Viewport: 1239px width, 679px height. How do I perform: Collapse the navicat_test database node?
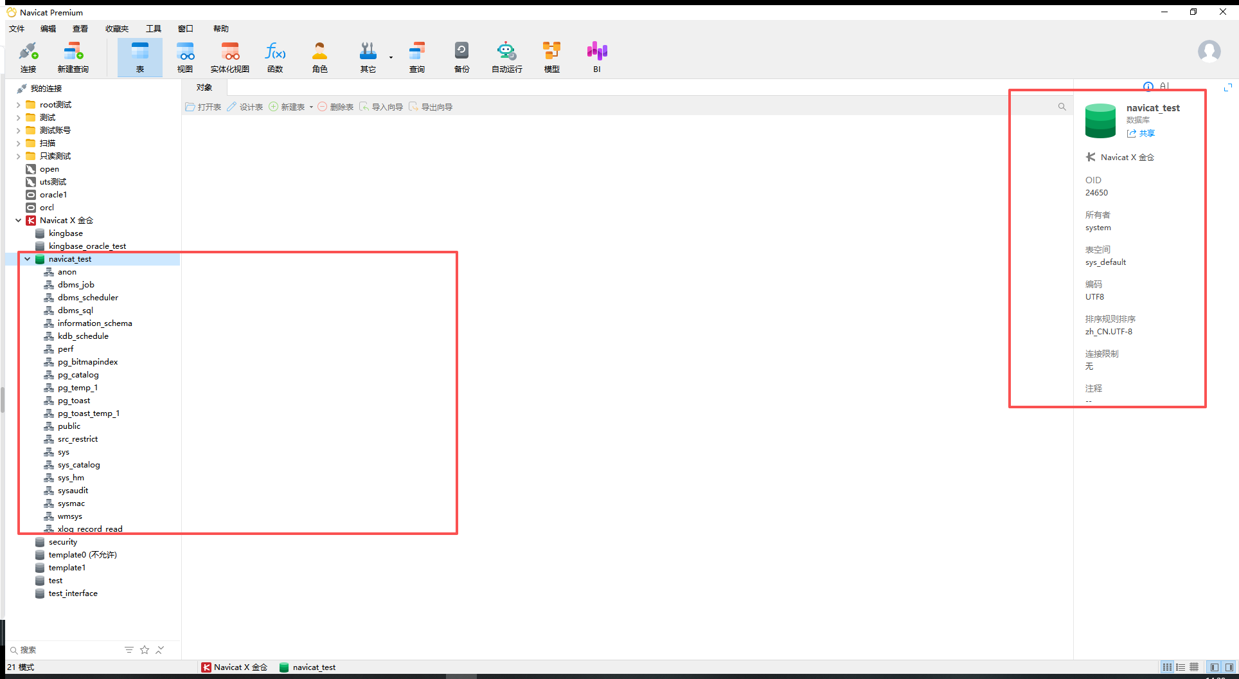(x=27, y=259)
